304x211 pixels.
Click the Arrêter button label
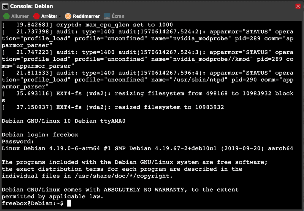point(49,16)
